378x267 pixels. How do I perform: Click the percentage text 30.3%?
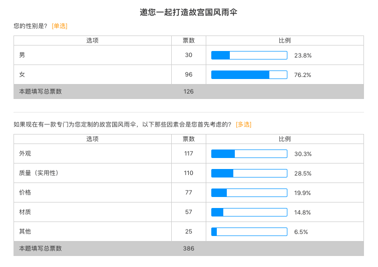[303, 154]
